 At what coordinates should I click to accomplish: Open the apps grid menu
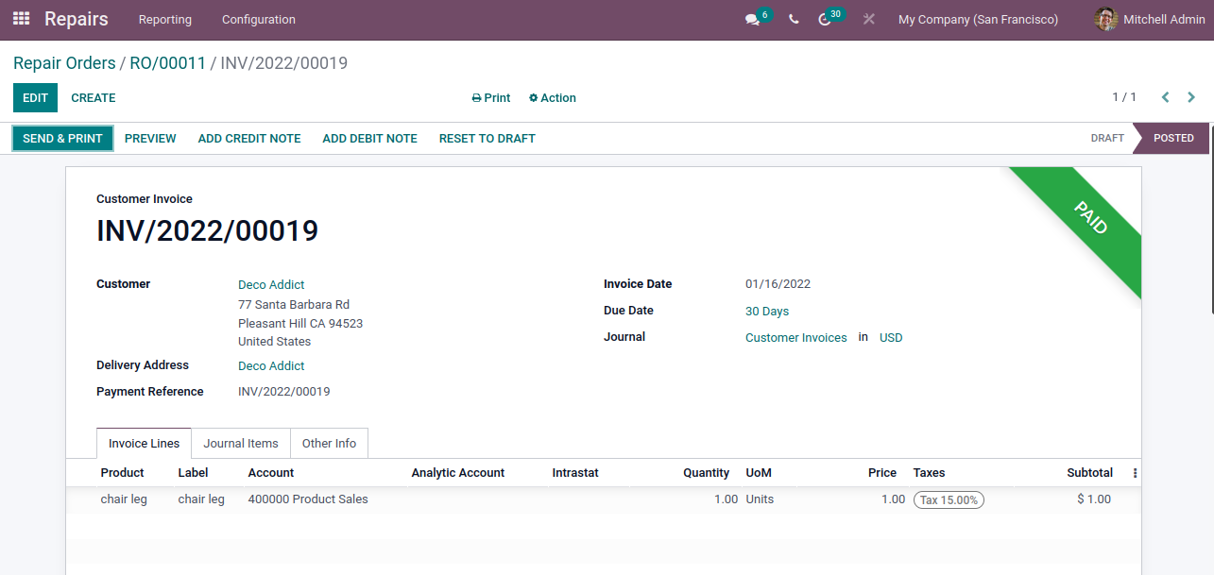(x=21, y=19)
